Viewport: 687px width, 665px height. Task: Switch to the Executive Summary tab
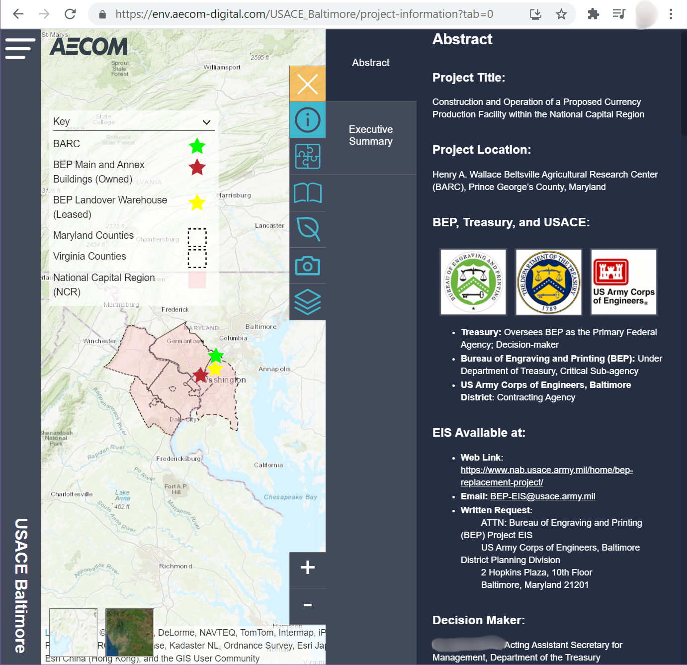click(370, 135)
